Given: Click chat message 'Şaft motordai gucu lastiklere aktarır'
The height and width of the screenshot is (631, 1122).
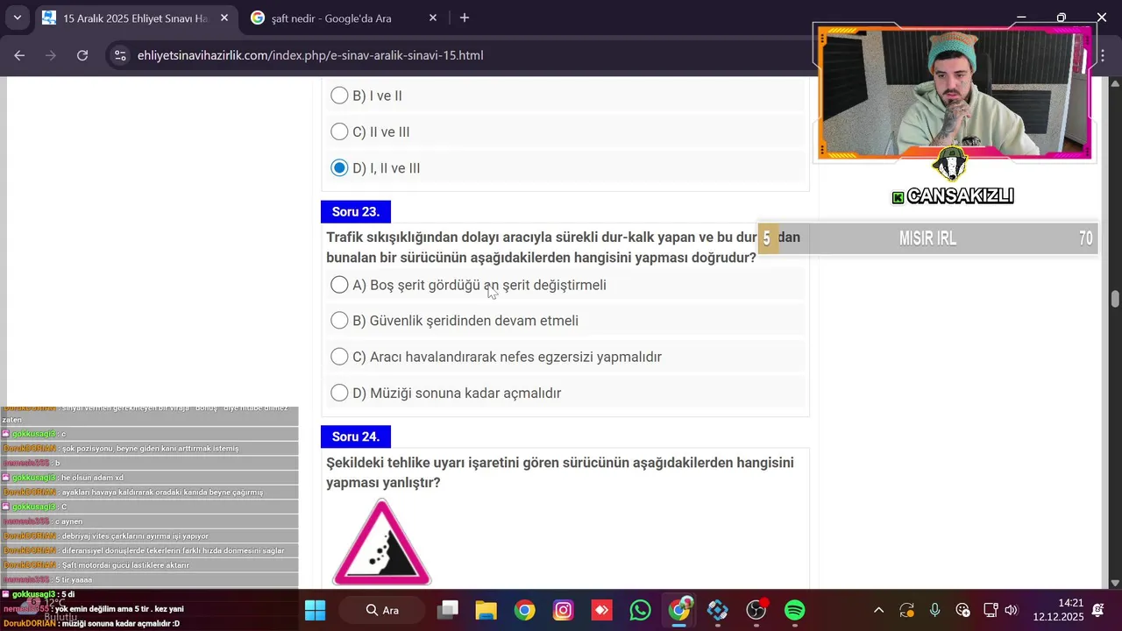Looking at the screenshot, I should coord(125,565).
